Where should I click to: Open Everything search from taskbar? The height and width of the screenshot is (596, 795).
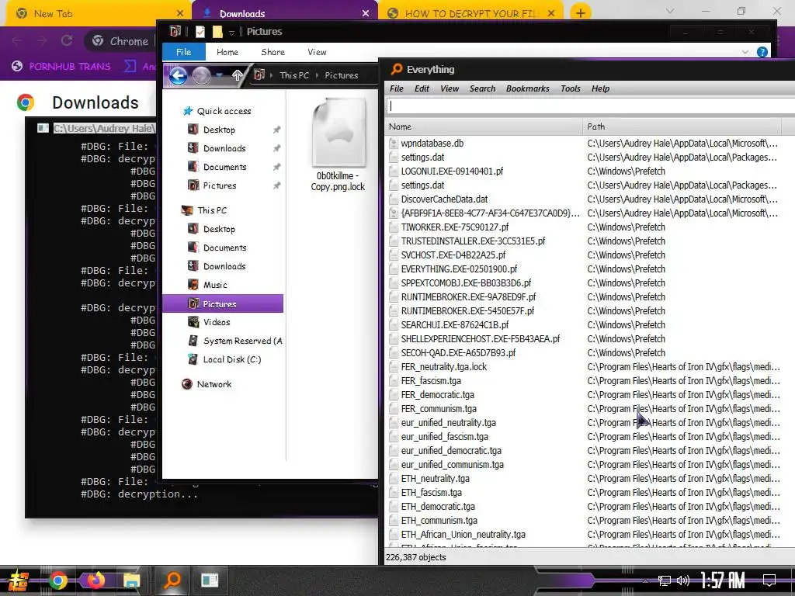(172, 580)
